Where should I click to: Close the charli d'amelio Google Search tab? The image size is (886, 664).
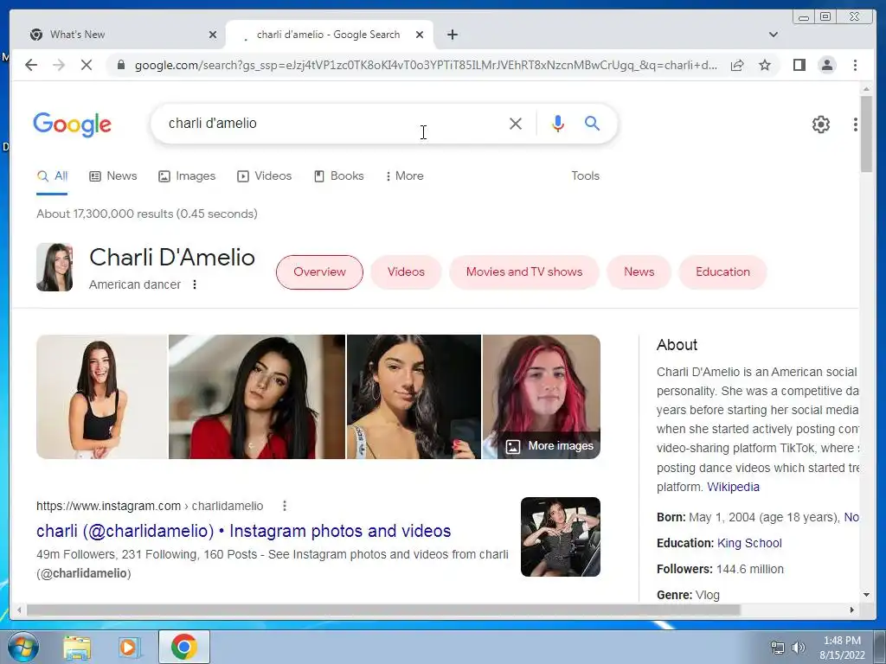click(420, 35)
